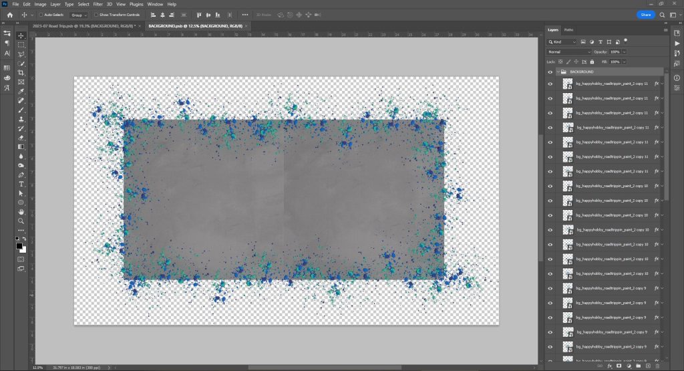Open the Filter menu
684x371 pixels.
point(98,4)
